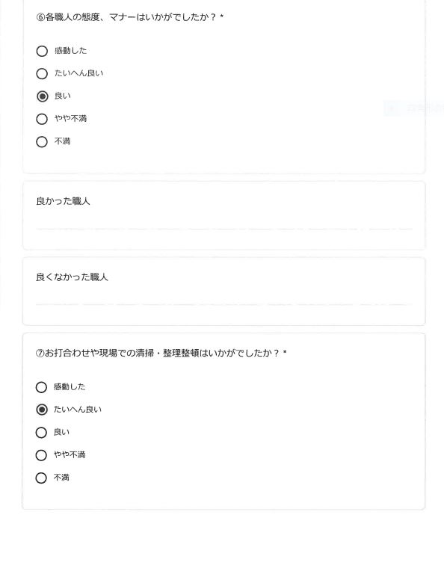Select the checked 良い option in question ⑥
The height and width of the screenshot is (583, 444).
pyautogui.click(x=42, y=96)
